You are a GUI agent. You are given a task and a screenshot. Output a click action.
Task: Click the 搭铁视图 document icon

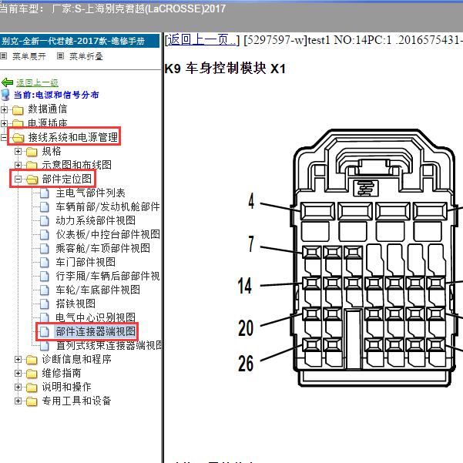(x=44, y=304)
